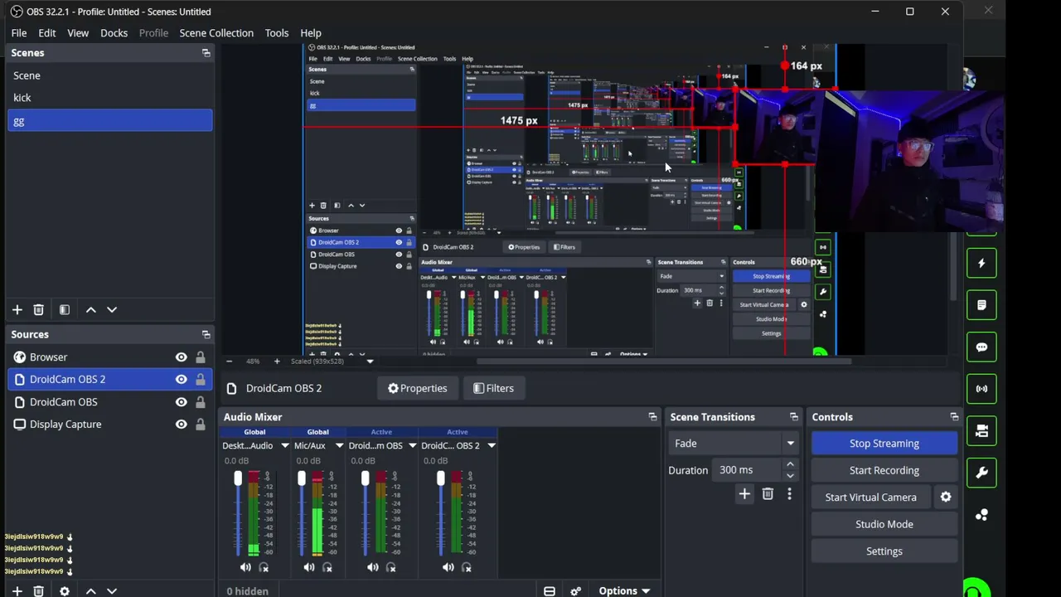Pop out the Scene Transitions dock
The height and width of the screenshot is (597, 1061).
click(794, 417)
